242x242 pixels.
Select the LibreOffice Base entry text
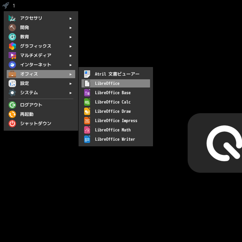[113, 93]
